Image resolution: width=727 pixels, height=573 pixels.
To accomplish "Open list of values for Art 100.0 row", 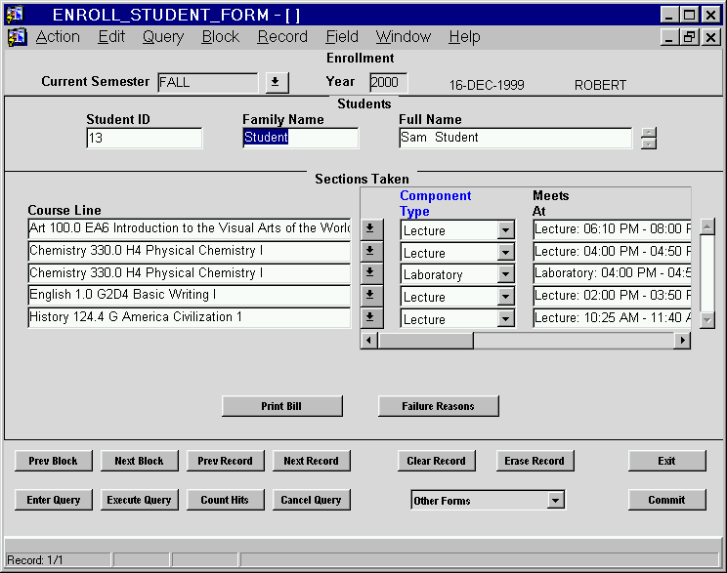I will click(371, 228).
